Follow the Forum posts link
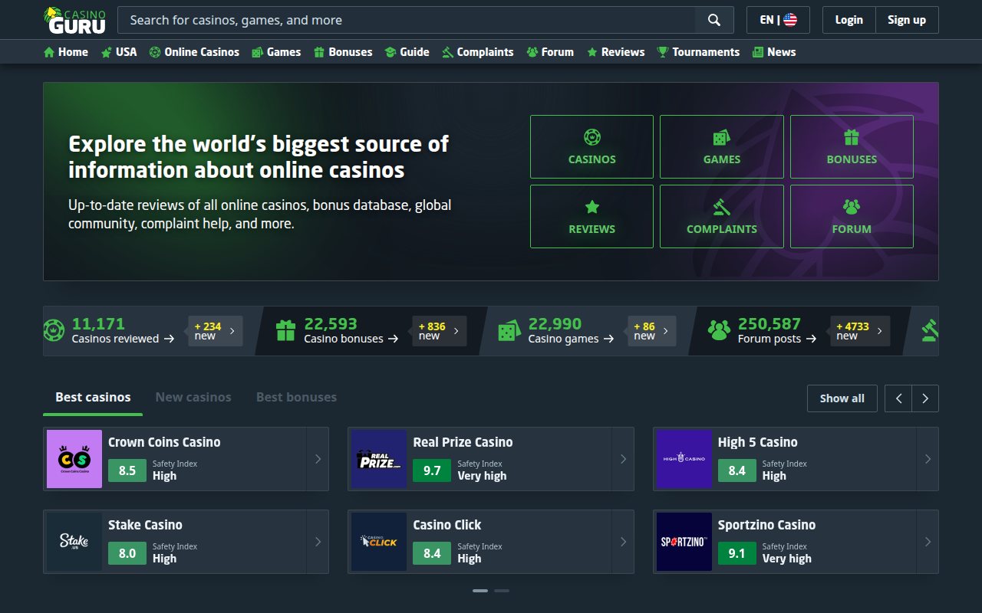This screenshot has height=613, width=982. tap(776, 339)
